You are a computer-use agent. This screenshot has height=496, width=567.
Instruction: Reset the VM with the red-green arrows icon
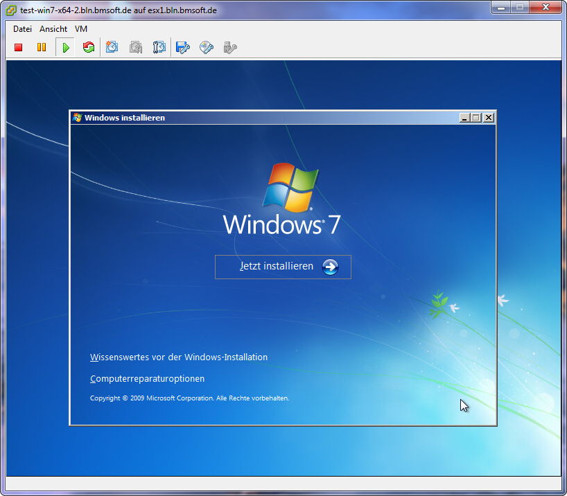[x=89, y=47]
